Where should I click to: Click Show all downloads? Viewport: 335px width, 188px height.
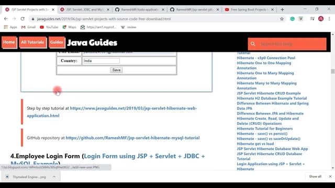click(x=315, y=177)
